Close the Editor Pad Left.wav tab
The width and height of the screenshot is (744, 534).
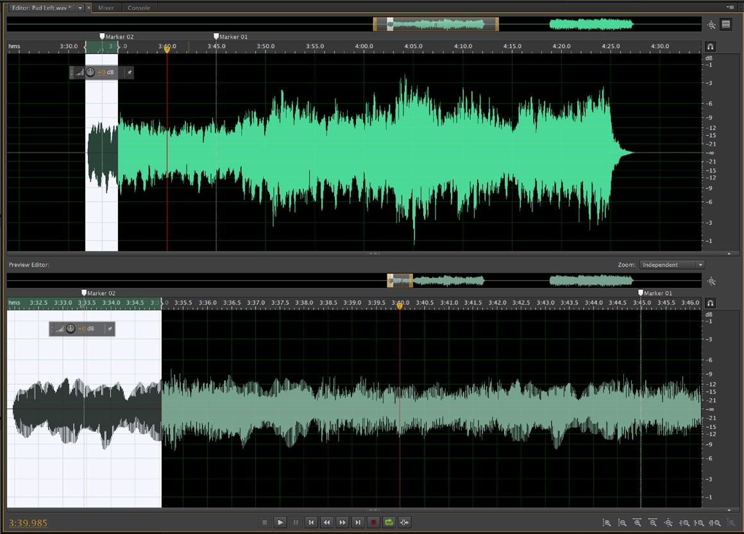click(89, 8)
